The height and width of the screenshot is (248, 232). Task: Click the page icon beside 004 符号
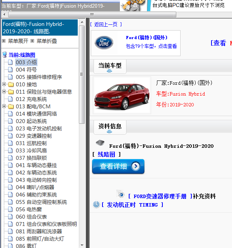point(10,70)
